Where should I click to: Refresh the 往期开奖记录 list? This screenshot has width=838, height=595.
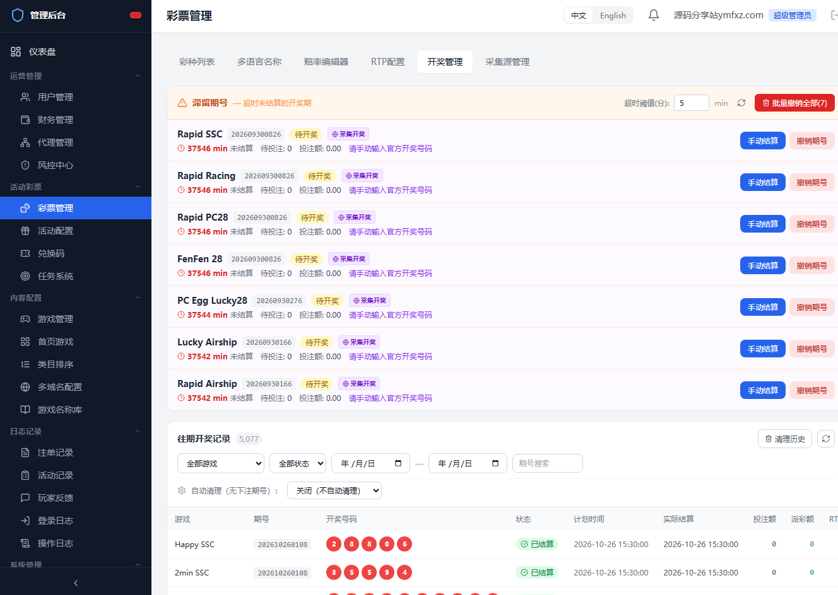[x=826, y=439]
